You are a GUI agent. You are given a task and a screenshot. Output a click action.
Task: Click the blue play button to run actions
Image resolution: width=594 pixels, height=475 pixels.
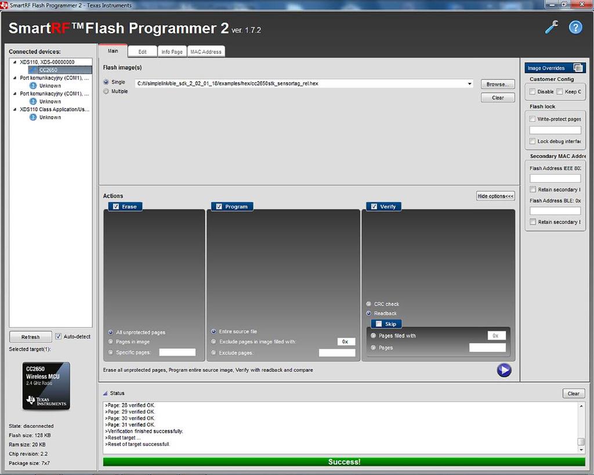pyautogui.click(x=504, y=370)
